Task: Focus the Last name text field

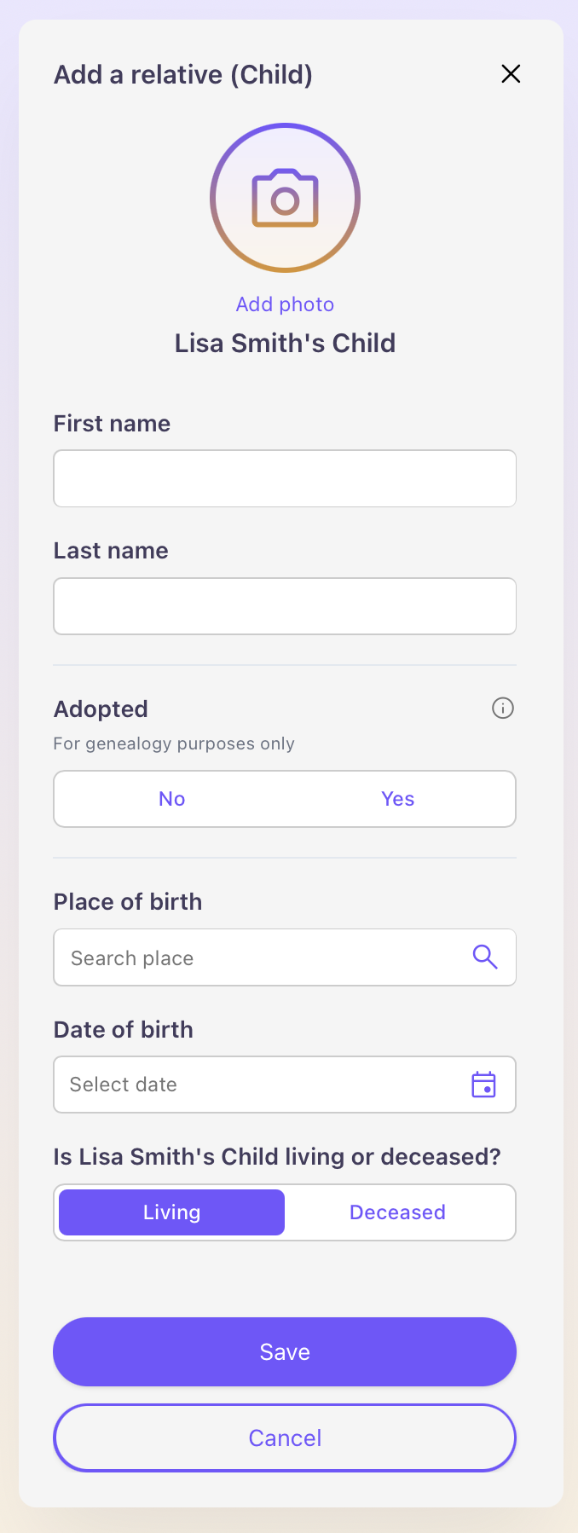Action: click(285, 606)
